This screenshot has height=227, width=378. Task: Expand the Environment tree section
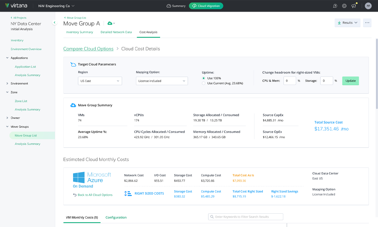[7, 84]
